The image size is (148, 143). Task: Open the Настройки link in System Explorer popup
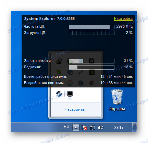click(x=123, y=19)
